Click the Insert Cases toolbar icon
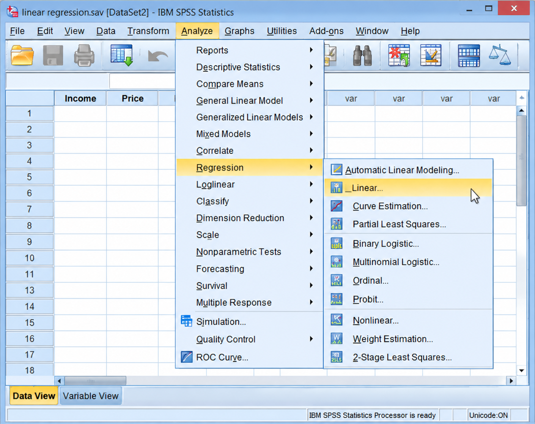Screen dimensions: 535x424 coord(399,55)
